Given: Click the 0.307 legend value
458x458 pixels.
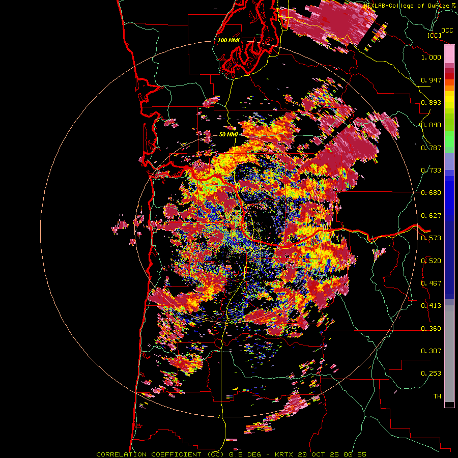Looking at the screenshot, I should coord(431,351).
